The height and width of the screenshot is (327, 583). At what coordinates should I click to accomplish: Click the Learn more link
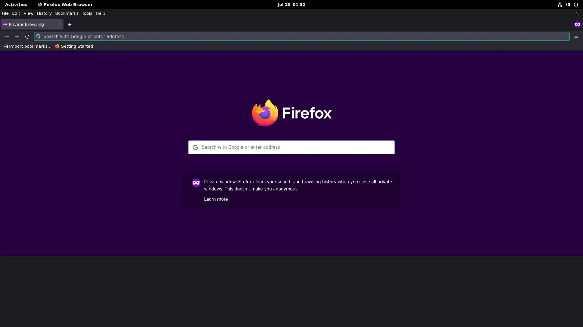216,199
